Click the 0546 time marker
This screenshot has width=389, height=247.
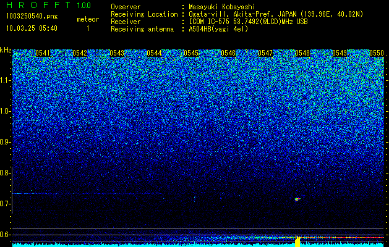(x=228, y=53)
